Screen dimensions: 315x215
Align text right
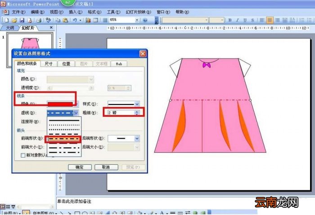[277, 20]
